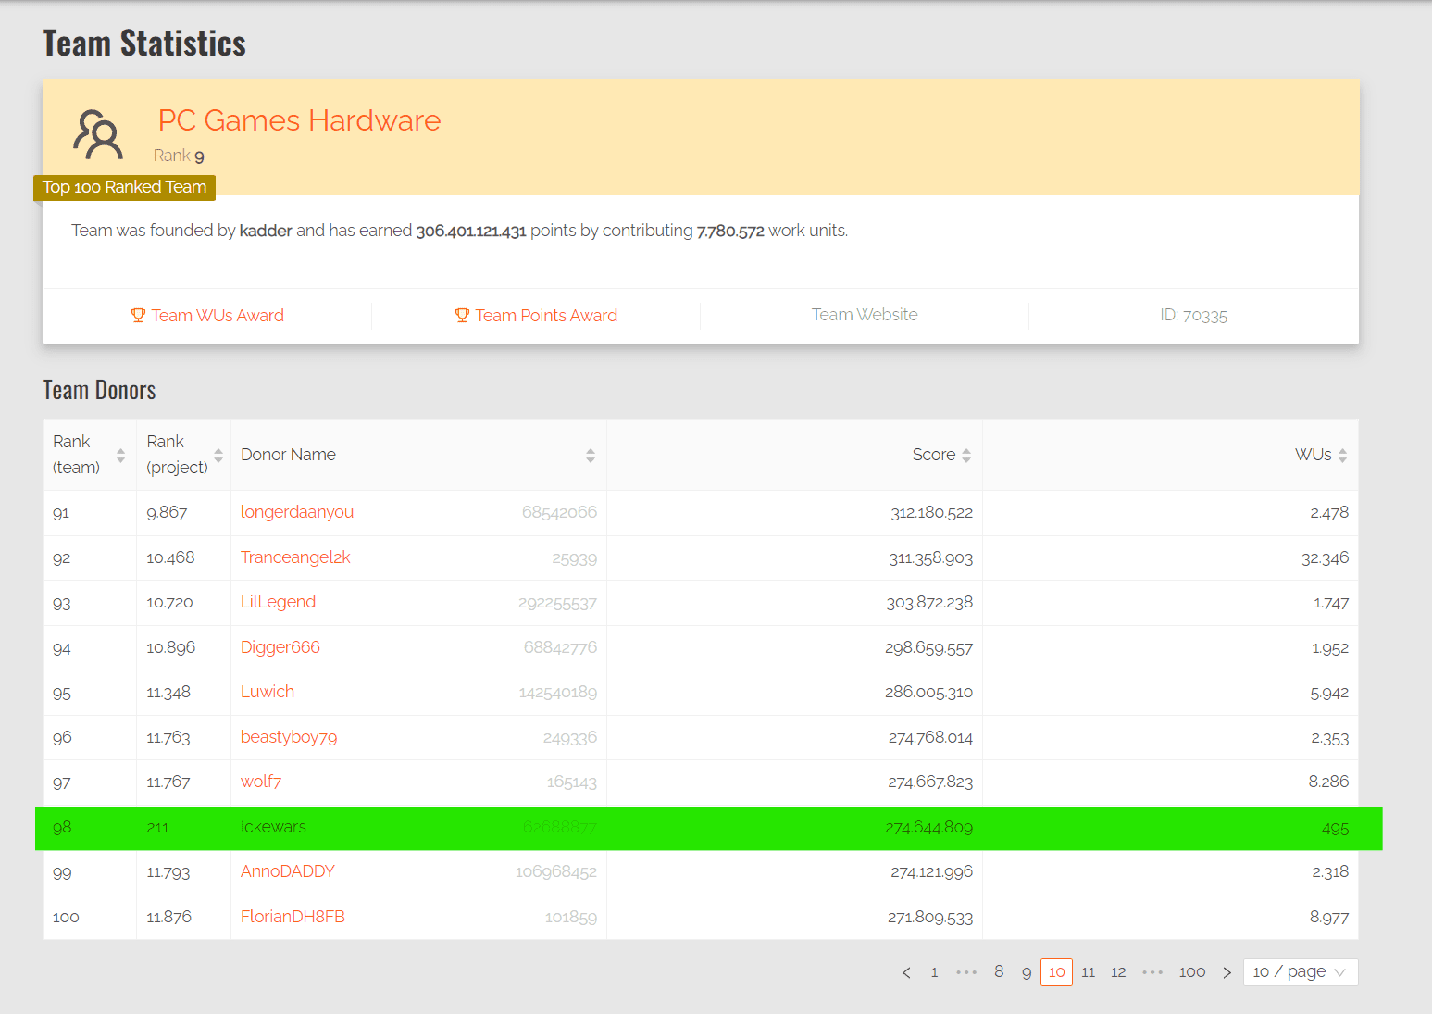Sort table by WUs arrows
Screen dimensions: 1432x1014
point(1342,456)
